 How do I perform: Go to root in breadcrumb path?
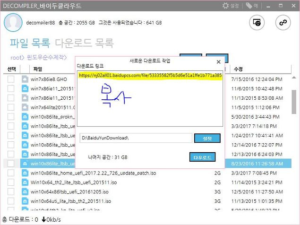tap(17, 58)
